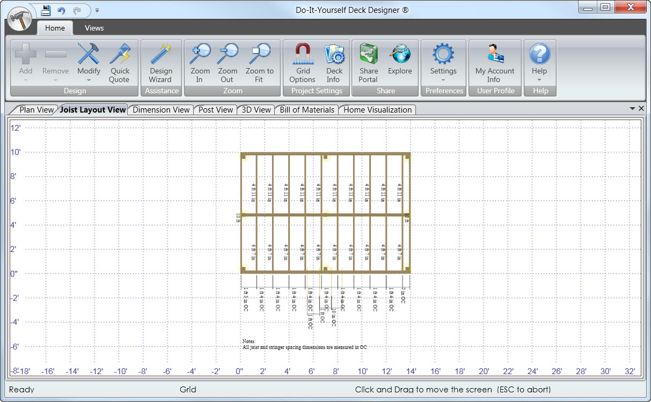Click the "Design" ribbon group label
651x402 pixels.
[x=75, y=91]
